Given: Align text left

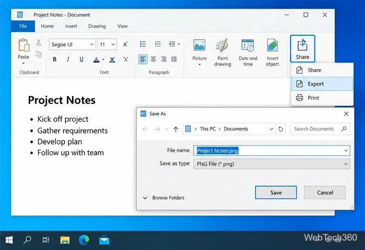Looking at the screenshot, I should coord(143,59).
